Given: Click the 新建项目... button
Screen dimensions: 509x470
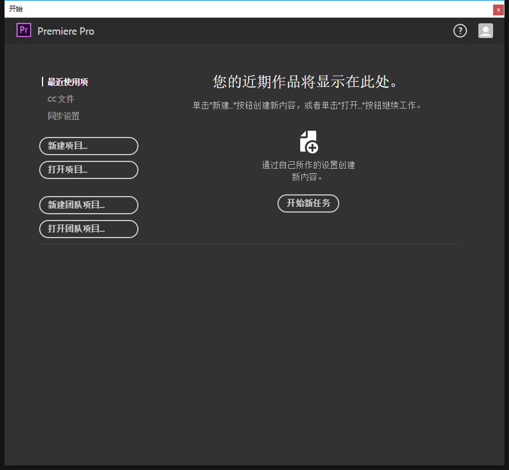Looking at the screenshot, I should [x=89, y=146].
